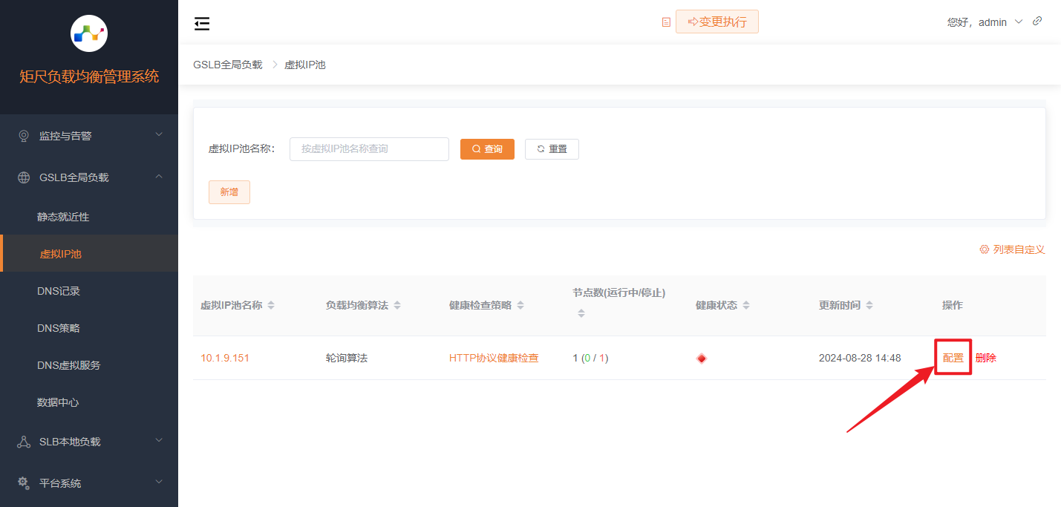Click the chain link icon next to admin
This screenshot has height=507, width=1061.
tap(1037, 21)
